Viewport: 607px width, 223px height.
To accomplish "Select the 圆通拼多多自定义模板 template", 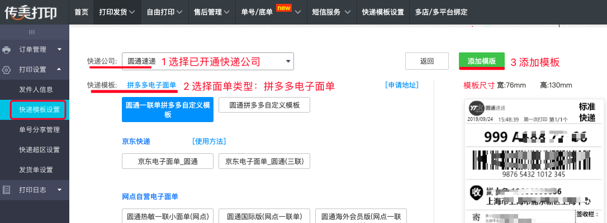I will click(264, 105).
